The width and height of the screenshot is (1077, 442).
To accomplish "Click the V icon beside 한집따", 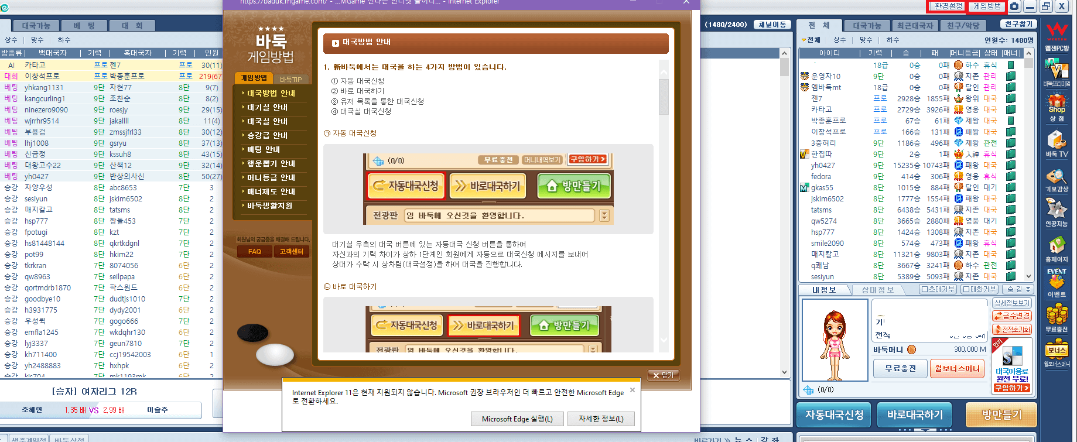I will (x=805, y=155).
